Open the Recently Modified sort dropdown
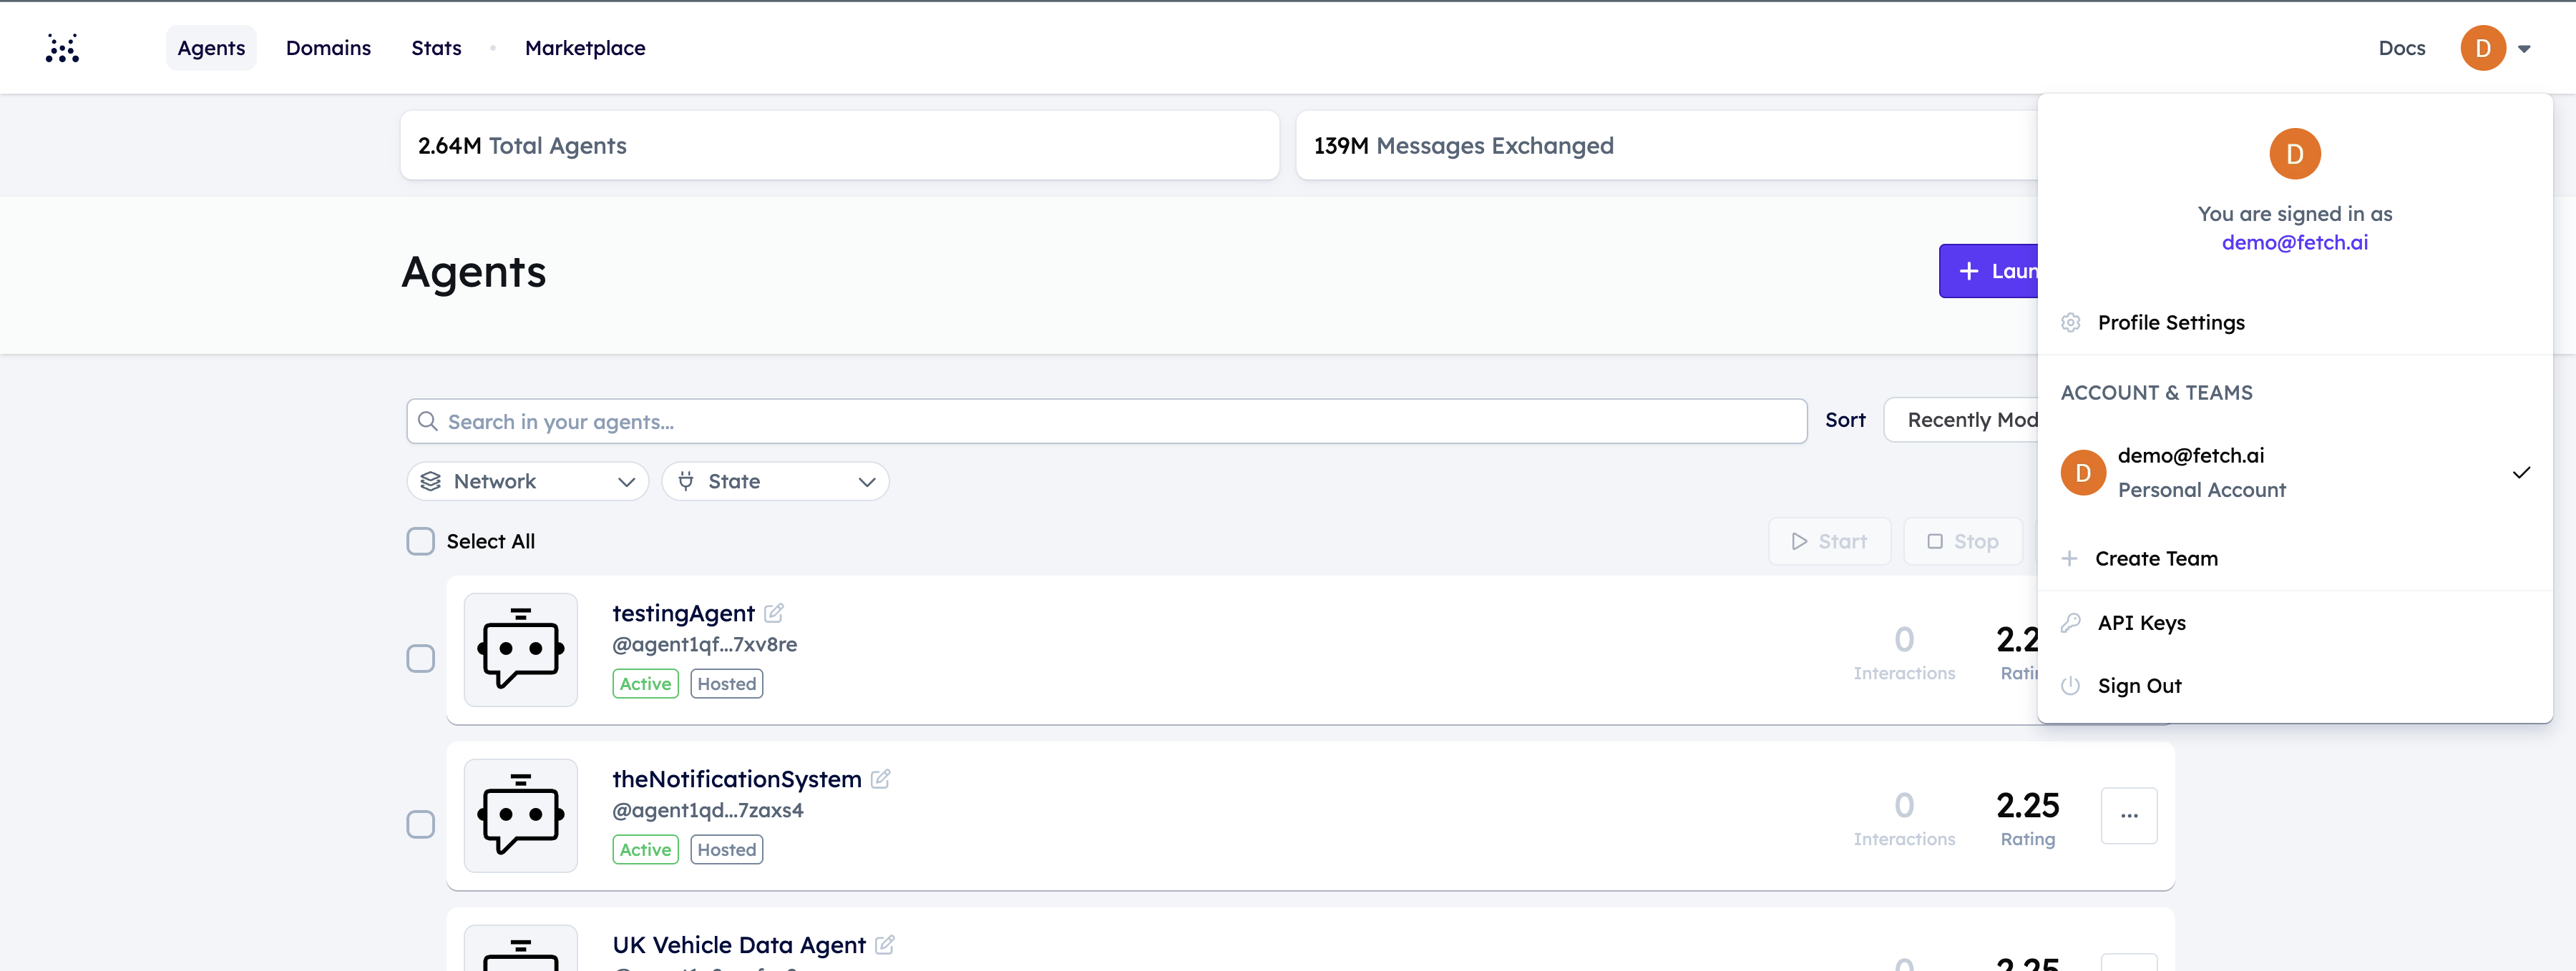Screen dimensions: 2576x971 1961,420
